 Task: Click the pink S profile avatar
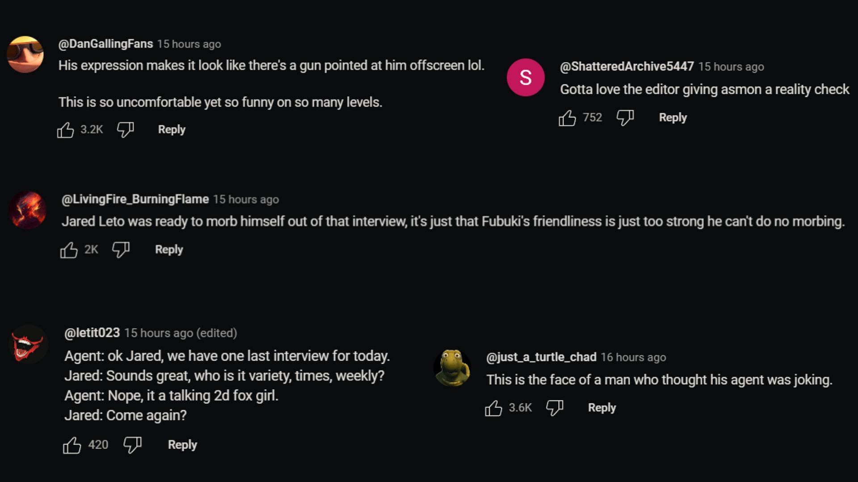click(x=526, y=78)
